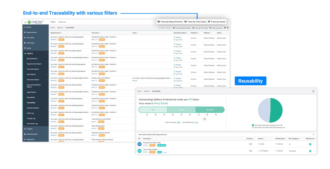Image resolution: width=330 pixels, height=169 pixels.
Task: Click references badge for Set device to Walk mode
Action: (310, 144)
